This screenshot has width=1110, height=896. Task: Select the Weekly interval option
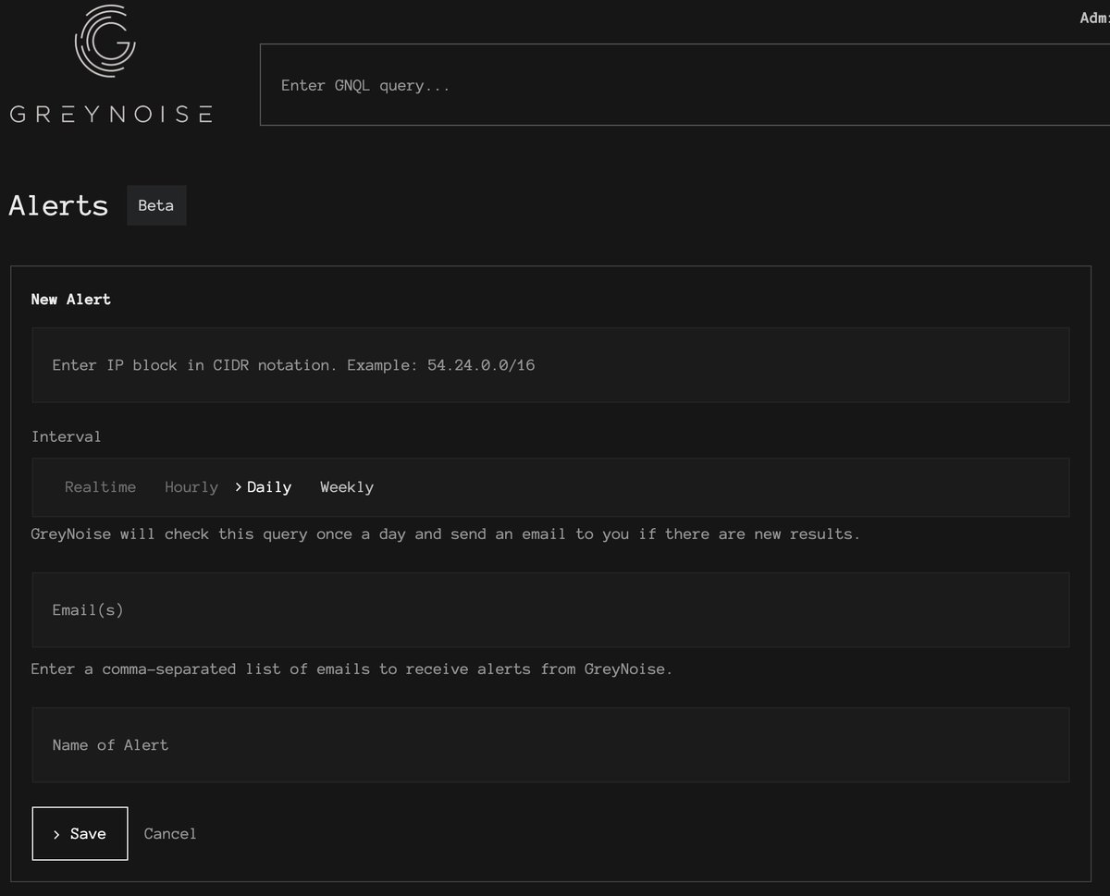coord(347,487)
